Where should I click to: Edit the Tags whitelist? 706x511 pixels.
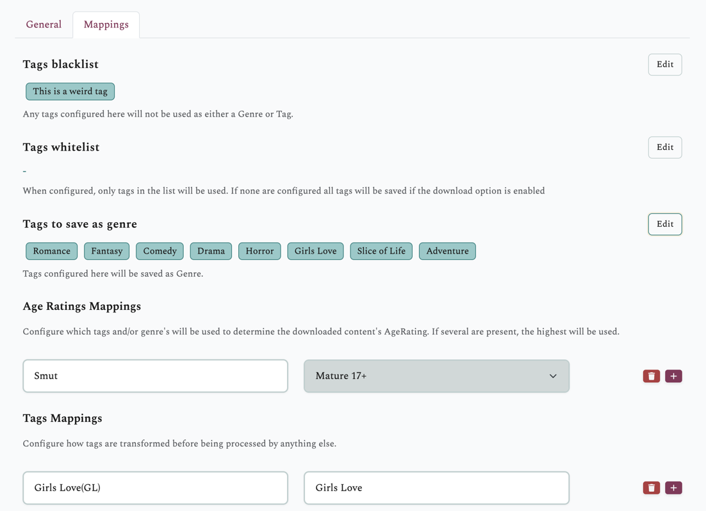pos(664,147)
